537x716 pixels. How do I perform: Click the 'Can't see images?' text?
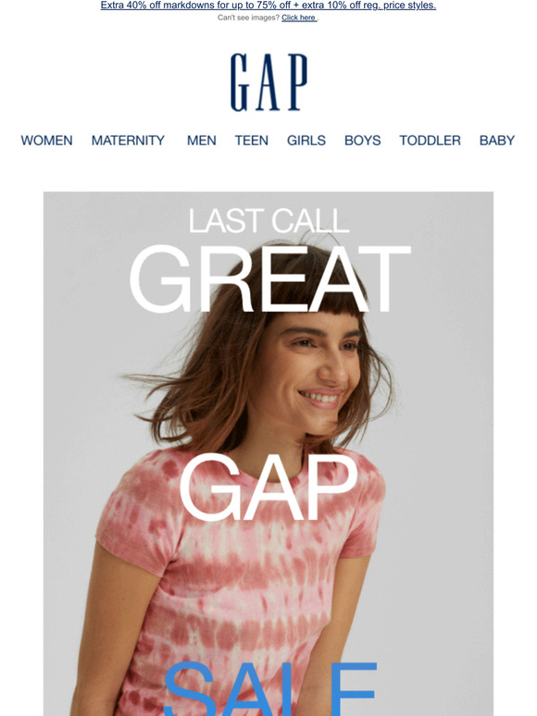[248, 18]
